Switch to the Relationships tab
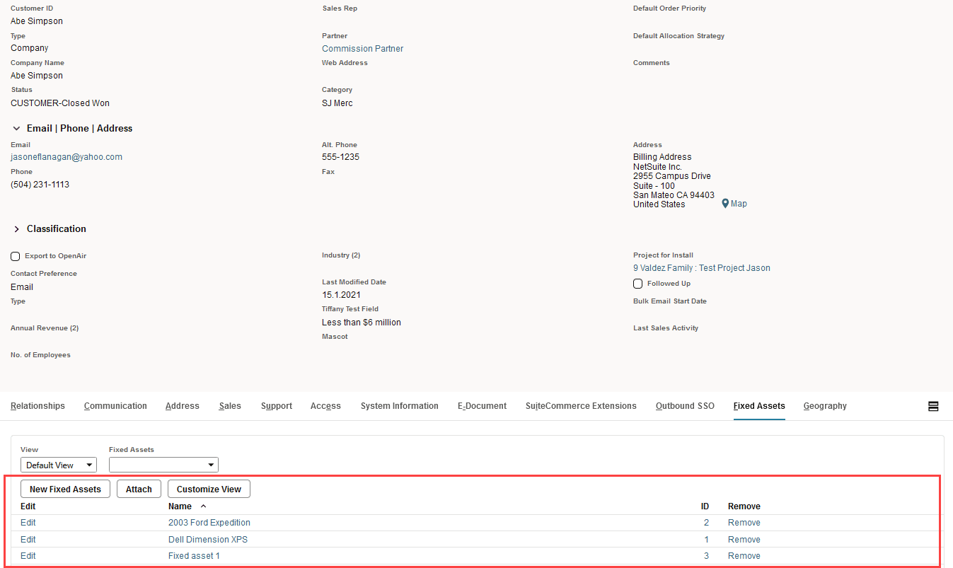 [x=37, y=406]
